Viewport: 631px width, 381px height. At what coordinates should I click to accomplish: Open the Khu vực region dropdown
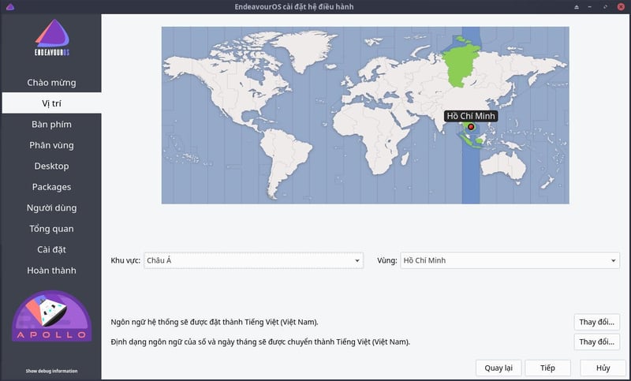(x=252, y=260)
